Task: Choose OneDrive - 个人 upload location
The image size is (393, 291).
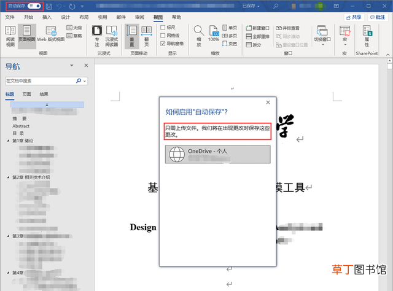Action: 217,154
